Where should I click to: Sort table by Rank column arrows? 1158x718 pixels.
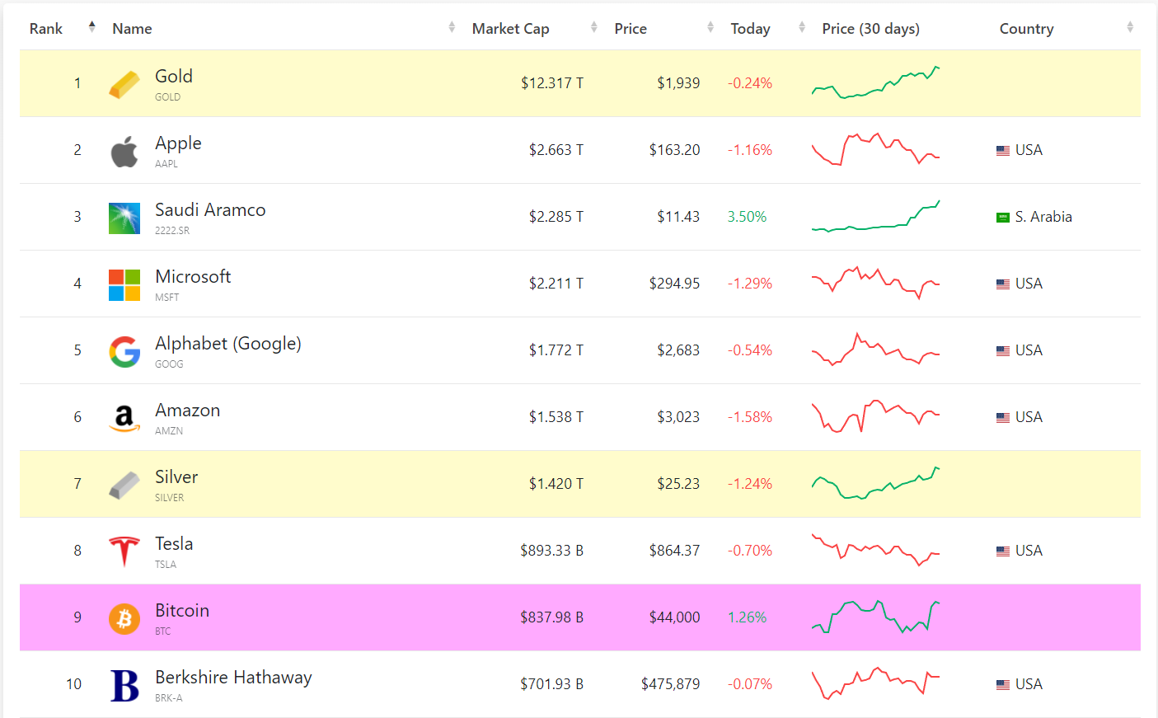[x=91, y=27]
